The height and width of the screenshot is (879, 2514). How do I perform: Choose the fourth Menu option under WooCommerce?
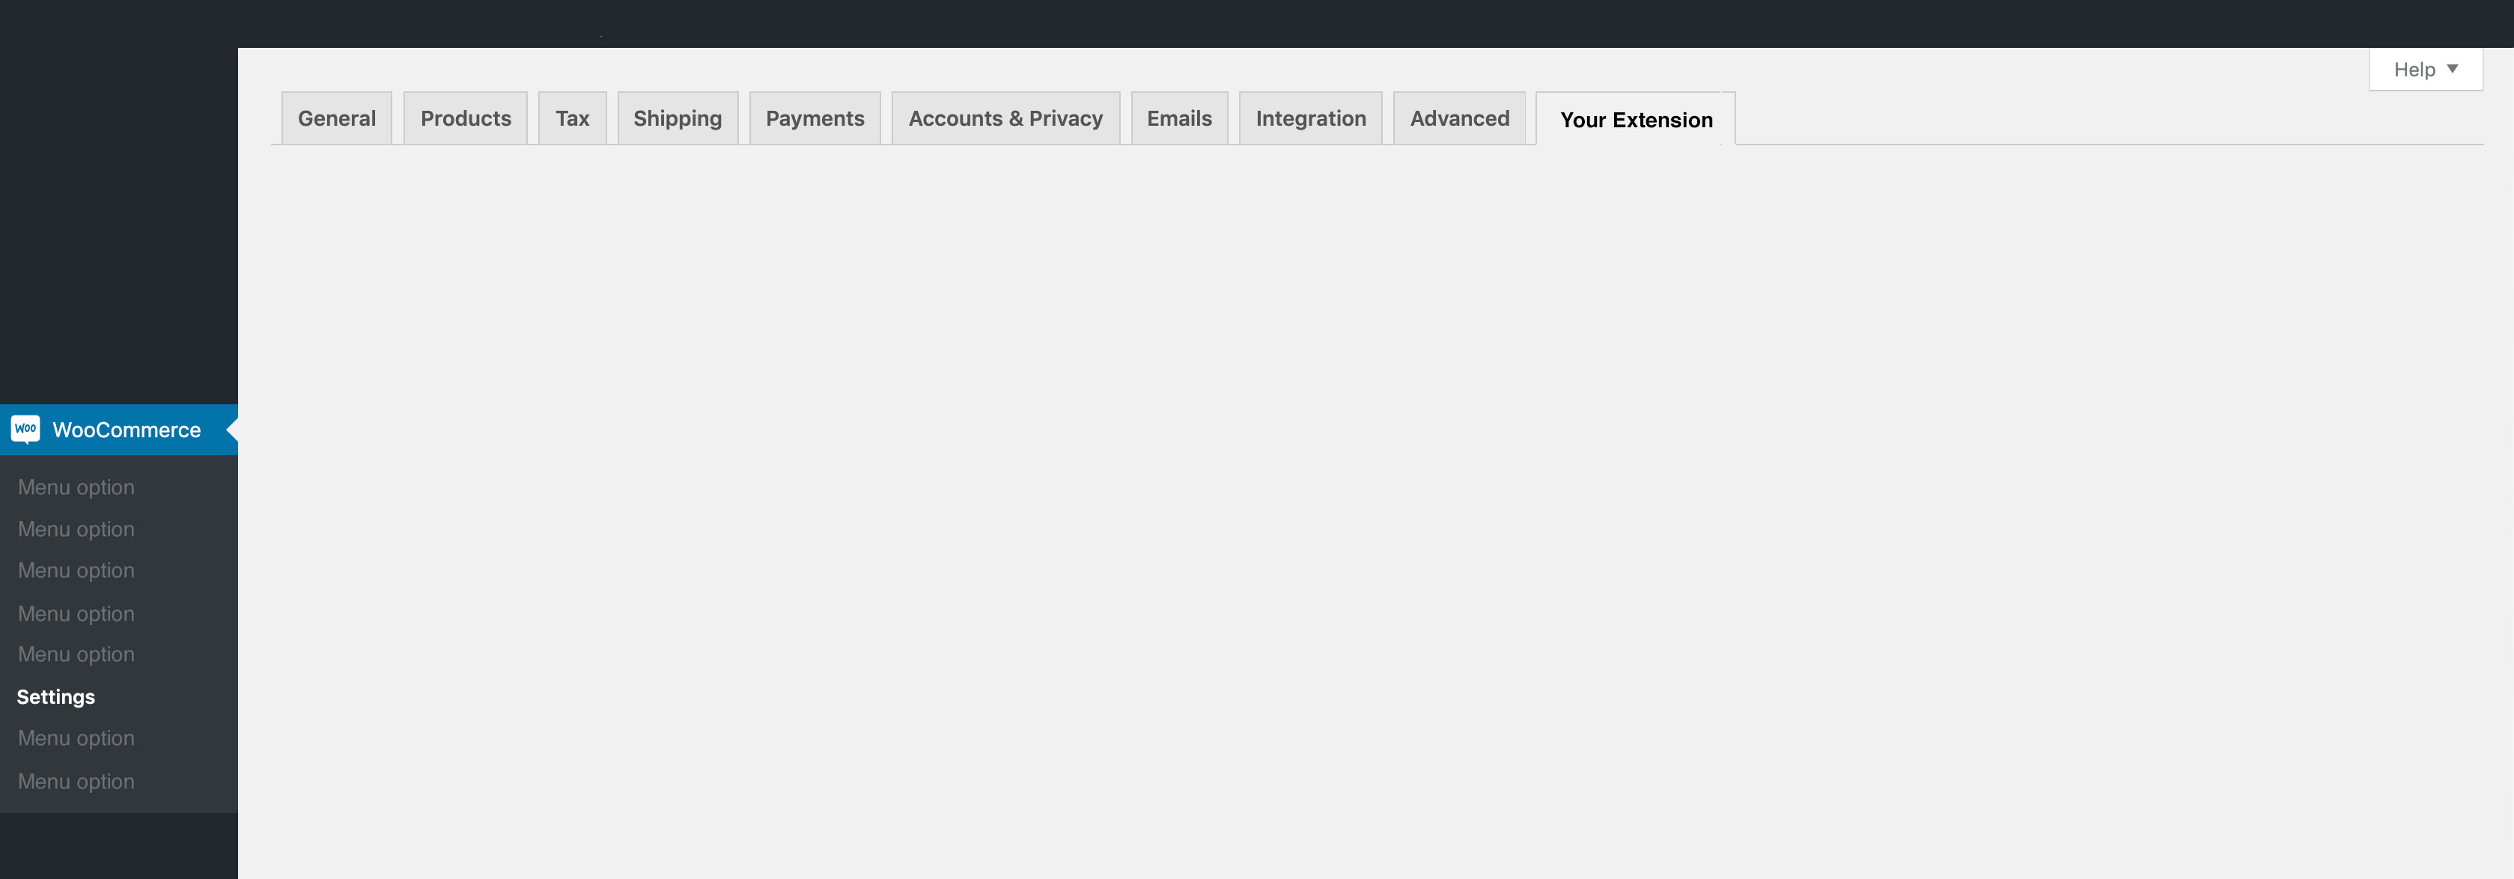(x=76, y=614)
